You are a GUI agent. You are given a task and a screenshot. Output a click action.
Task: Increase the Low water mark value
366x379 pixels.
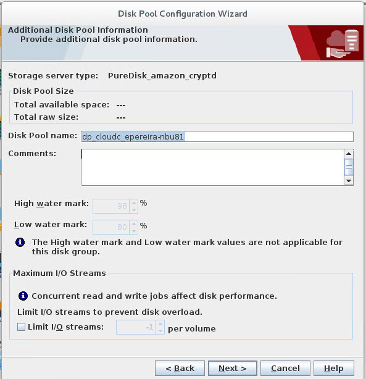pos(134,223)
